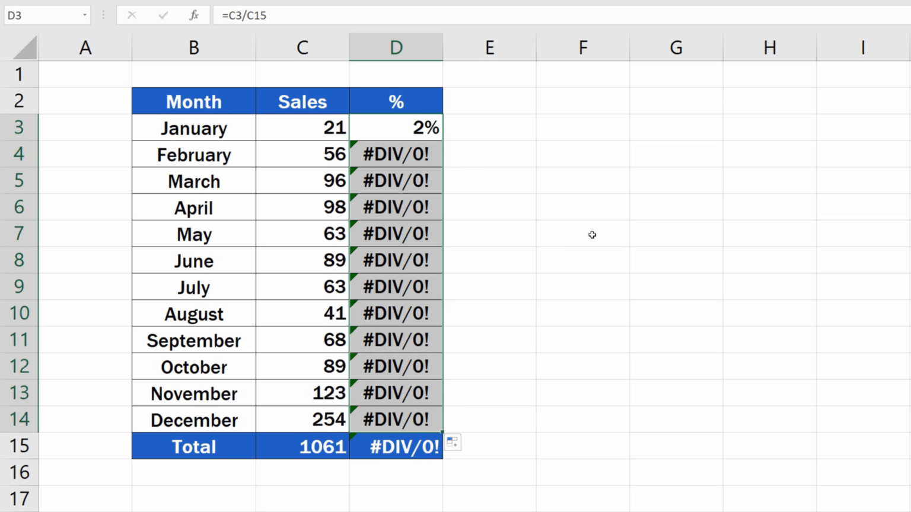Screen dimensions: 911x512
Task: Click the Enter checkmark icon in formula bar
Action: (x=163, y=15)
